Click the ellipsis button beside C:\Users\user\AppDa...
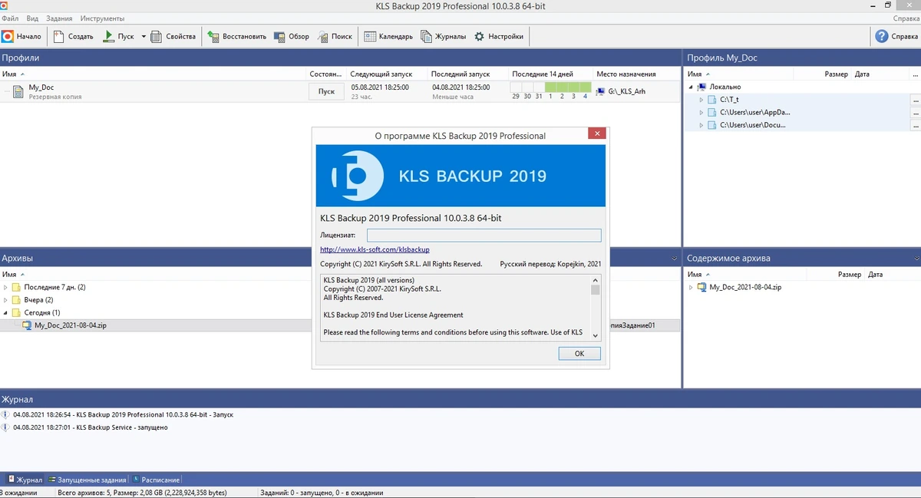Screen dimensions: 921x498 point(915,112)
